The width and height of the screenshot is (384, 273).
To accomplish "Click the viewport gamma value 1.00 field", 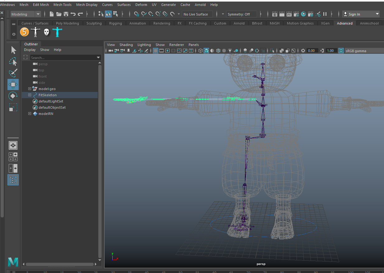I will coord(331,51).
